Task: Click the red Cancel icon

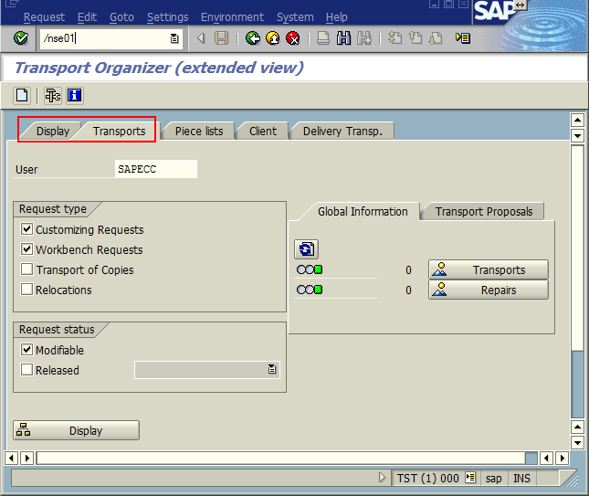Action: [292, 38]
